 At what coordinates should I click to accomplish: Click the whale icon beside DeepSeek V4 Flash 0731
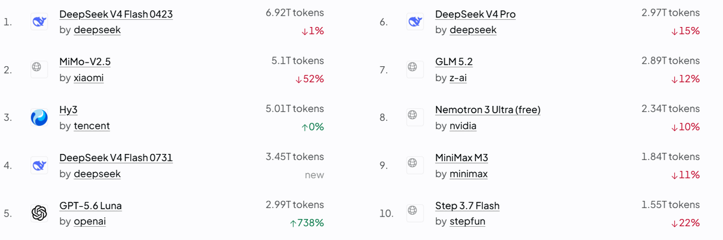[39, 165]
